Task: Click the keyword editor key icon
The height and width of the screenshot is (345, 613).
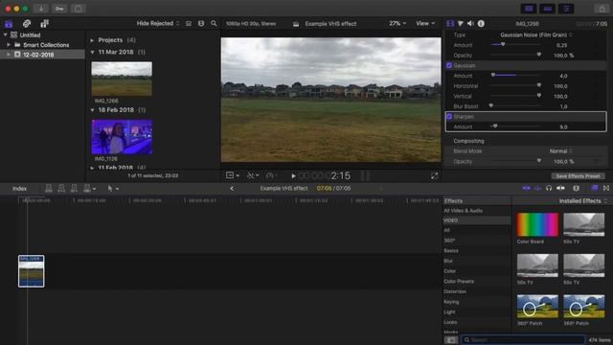Action: point(59,9)
